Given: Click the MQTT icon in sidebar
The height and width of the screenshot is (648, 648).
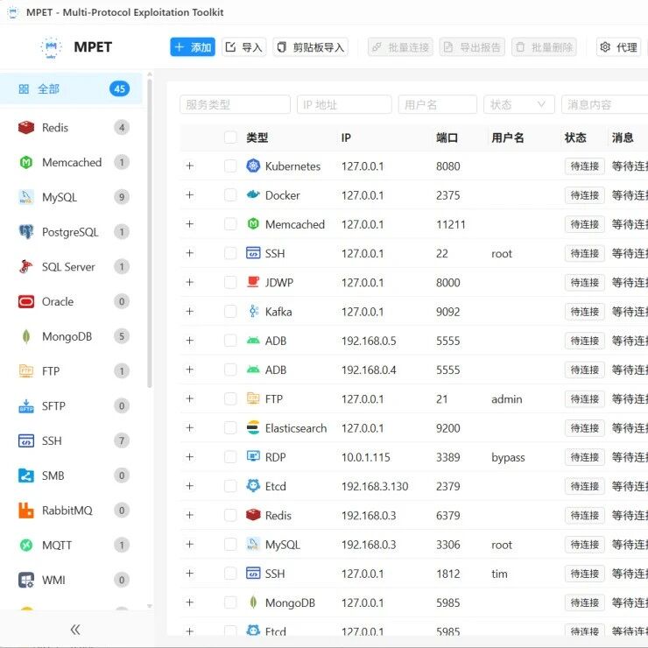Looking at the screenshot, I should [26, 545].
